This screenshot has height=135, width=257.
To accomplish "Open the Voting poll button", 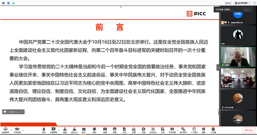I will 134,130.
